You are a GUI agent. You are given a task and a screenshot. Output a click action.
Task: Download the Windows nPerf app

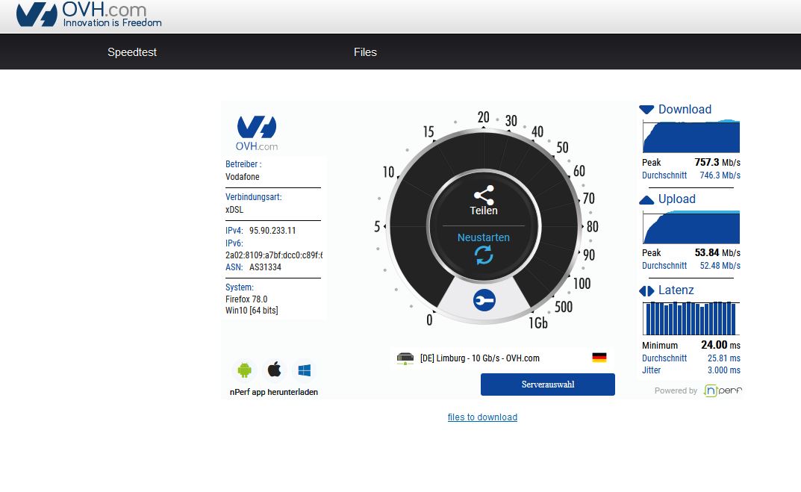click(x=305, y=370)
